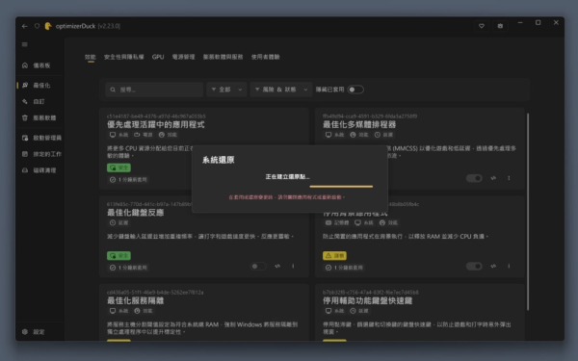Screen dimensions: 578x361
Task: Click the 1 分鐘前套用 chip on 優先處理活躍中的應用程式
Action: [x=128, y=180]
